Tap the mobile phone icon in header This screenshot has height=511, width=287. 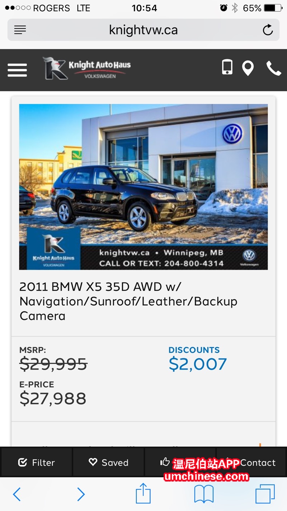point(227,67)
